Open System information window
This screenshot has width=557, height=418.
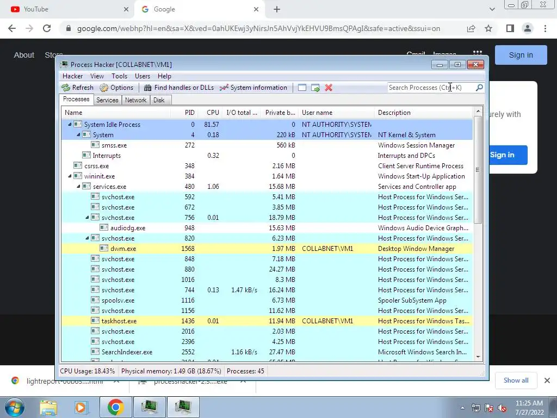tap(253, 88)
